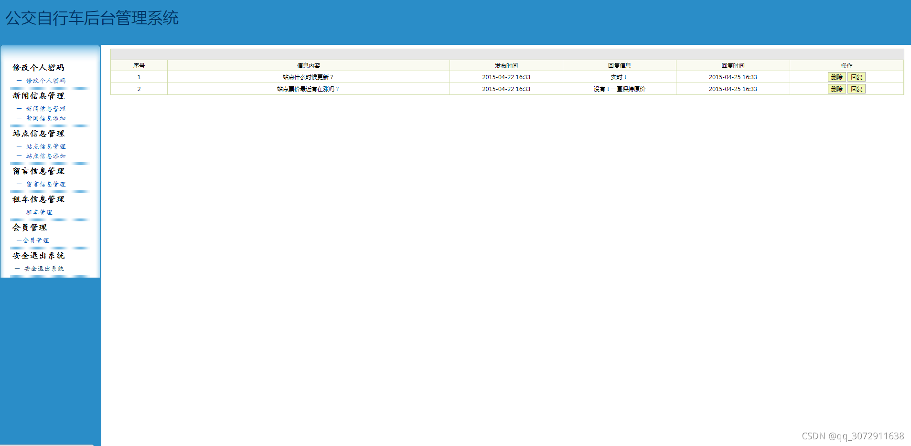
Task: Click publish time 2015-04-22 in row 1
Action: click(506, 77)
